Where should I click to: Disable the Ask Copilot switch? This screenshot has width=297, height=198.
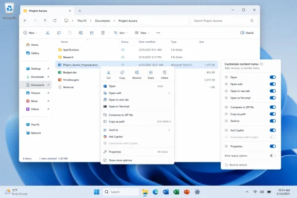(273, 130)
